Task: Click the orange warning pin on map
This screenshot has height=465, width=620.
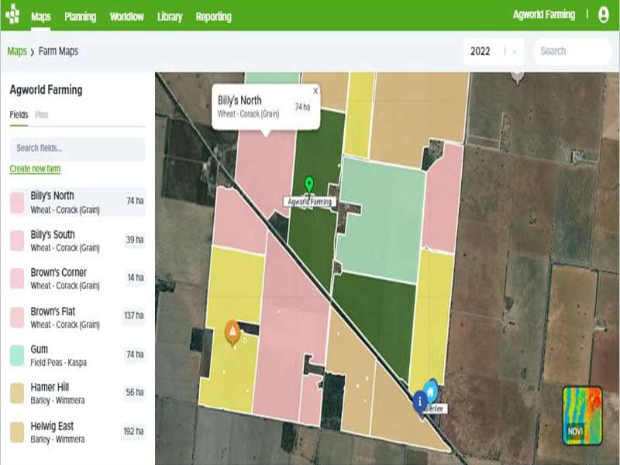Action: tap(232, 332)
